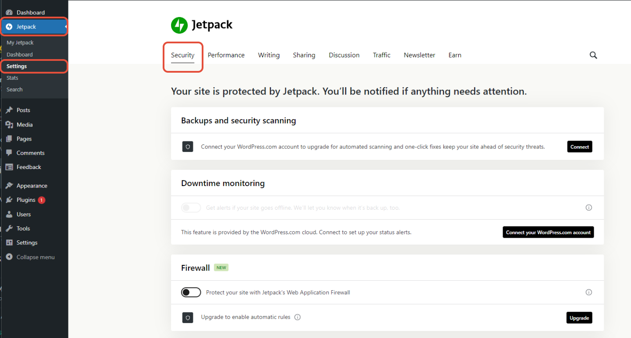The width and height of the screenshot is (631, 338).
Task: Click the Collapse menu arrow icon
Action: point(9,257)
